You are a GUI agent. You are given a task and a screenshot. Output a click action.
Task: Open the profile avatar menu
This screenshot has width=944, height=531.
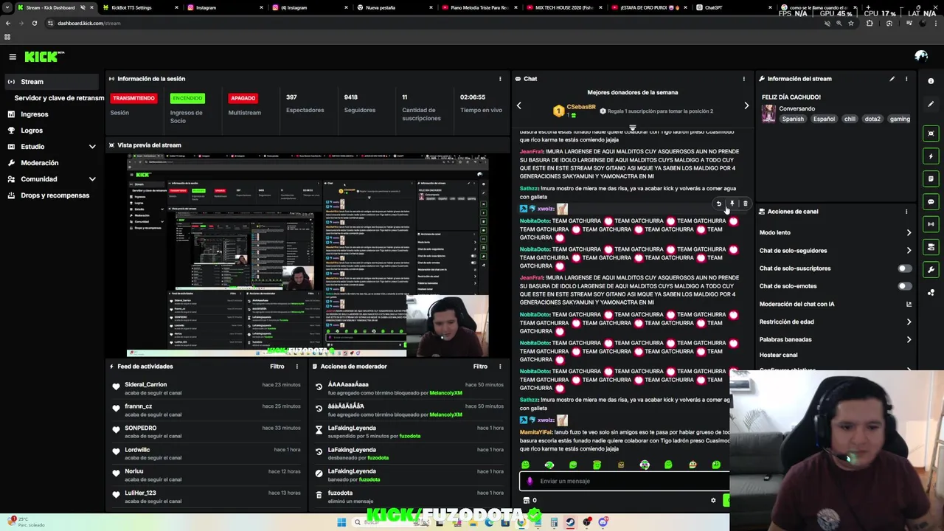pos(921,56)
